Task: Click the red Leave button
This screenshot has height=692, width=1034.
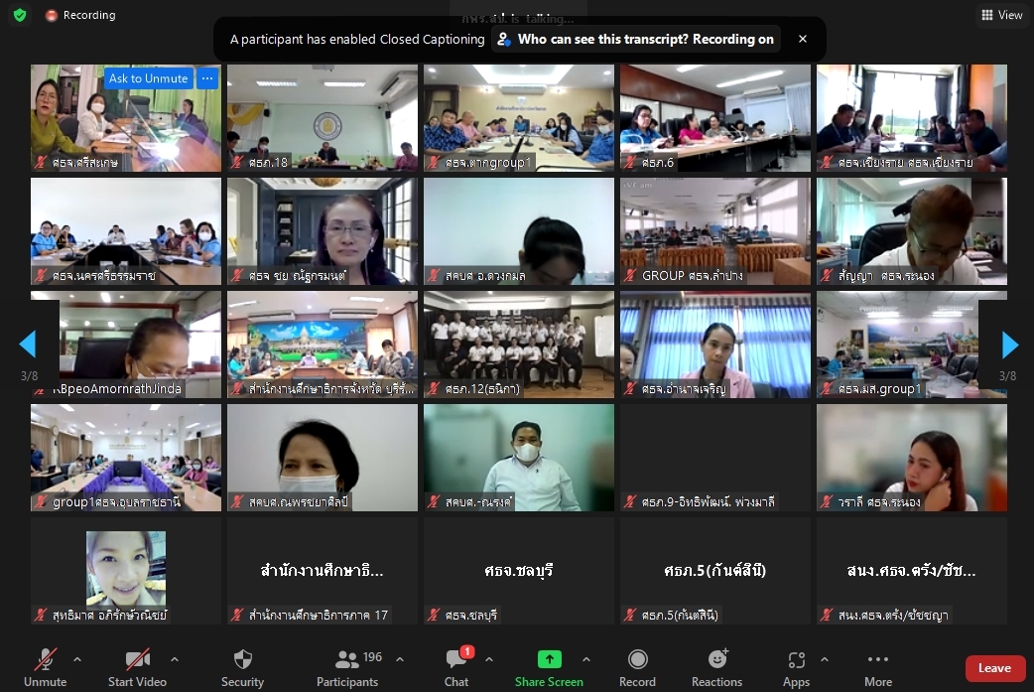Action: 994,668
